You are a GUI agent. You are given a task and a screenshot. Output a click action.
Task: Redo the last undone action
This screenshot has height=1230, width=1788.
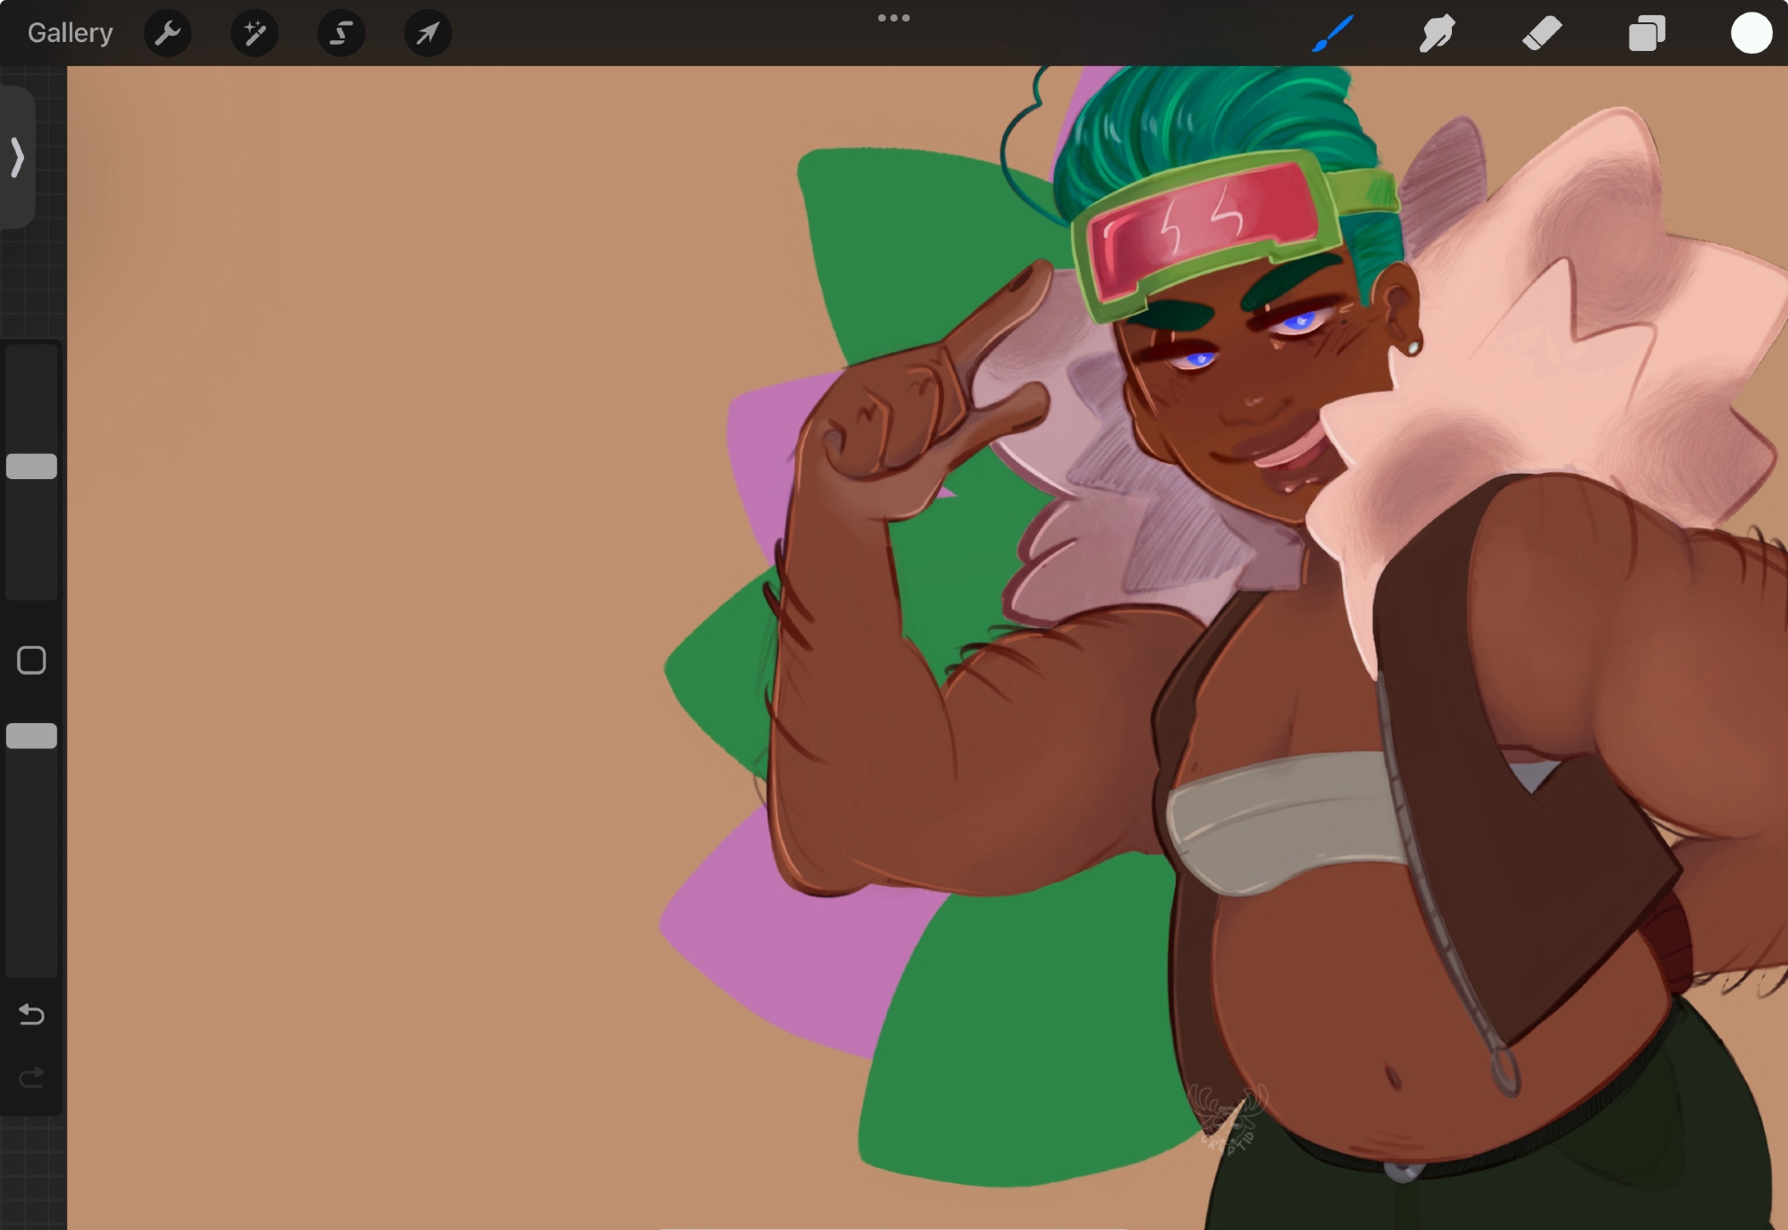[x=31, y=1077]
